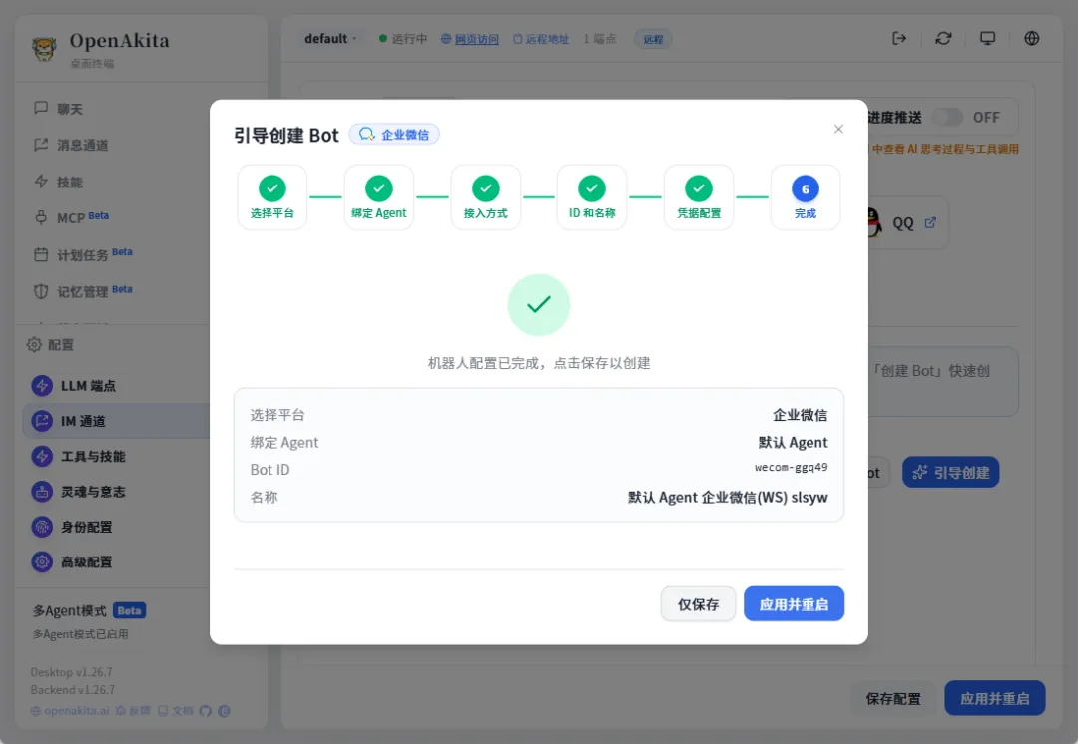Click the 高级配置 gear icon
This screenshot has height=744, width=1078.
tap(42, 561)
